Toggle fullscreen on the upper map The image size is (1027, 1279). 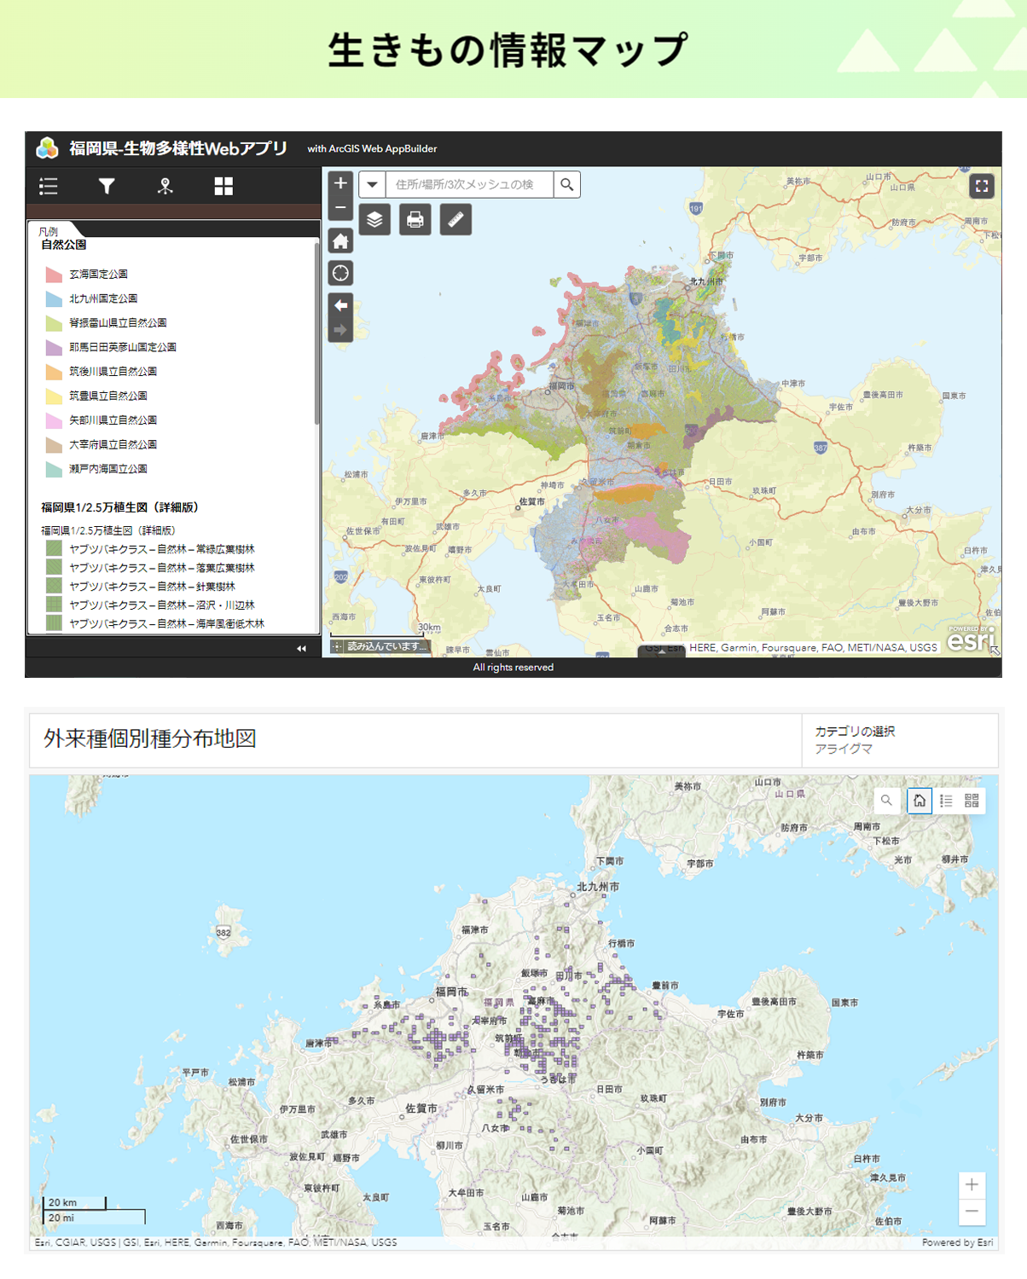click(982, 186)
